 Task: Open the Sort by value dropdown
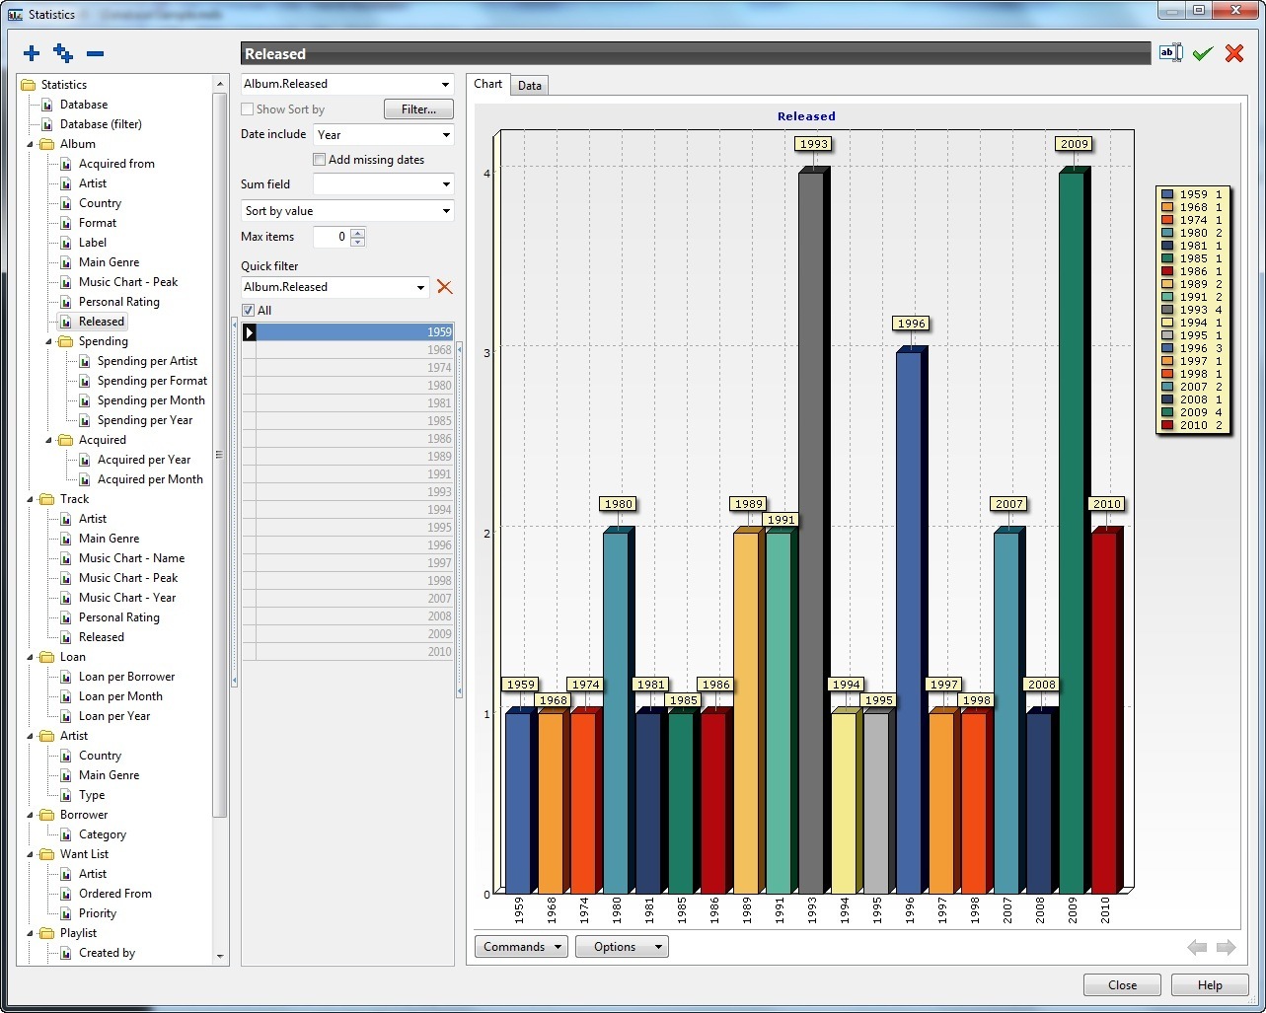(446, 211)
